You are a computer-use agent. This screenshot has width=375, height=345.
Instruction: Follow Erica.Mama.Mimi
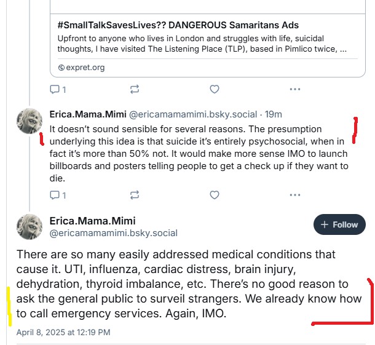click(x=339, y=225)
